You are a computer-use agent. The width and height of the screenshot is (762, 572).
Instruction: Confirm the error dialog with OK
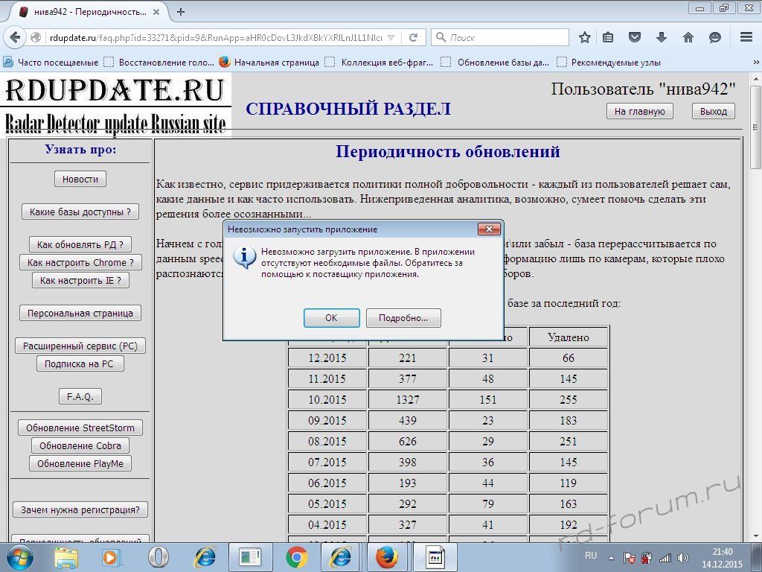331,318
